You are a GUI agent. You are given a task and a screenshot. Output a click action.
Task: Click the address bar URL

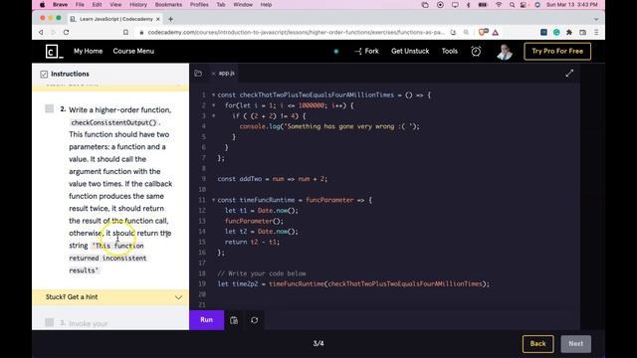(x=297, y=32)
